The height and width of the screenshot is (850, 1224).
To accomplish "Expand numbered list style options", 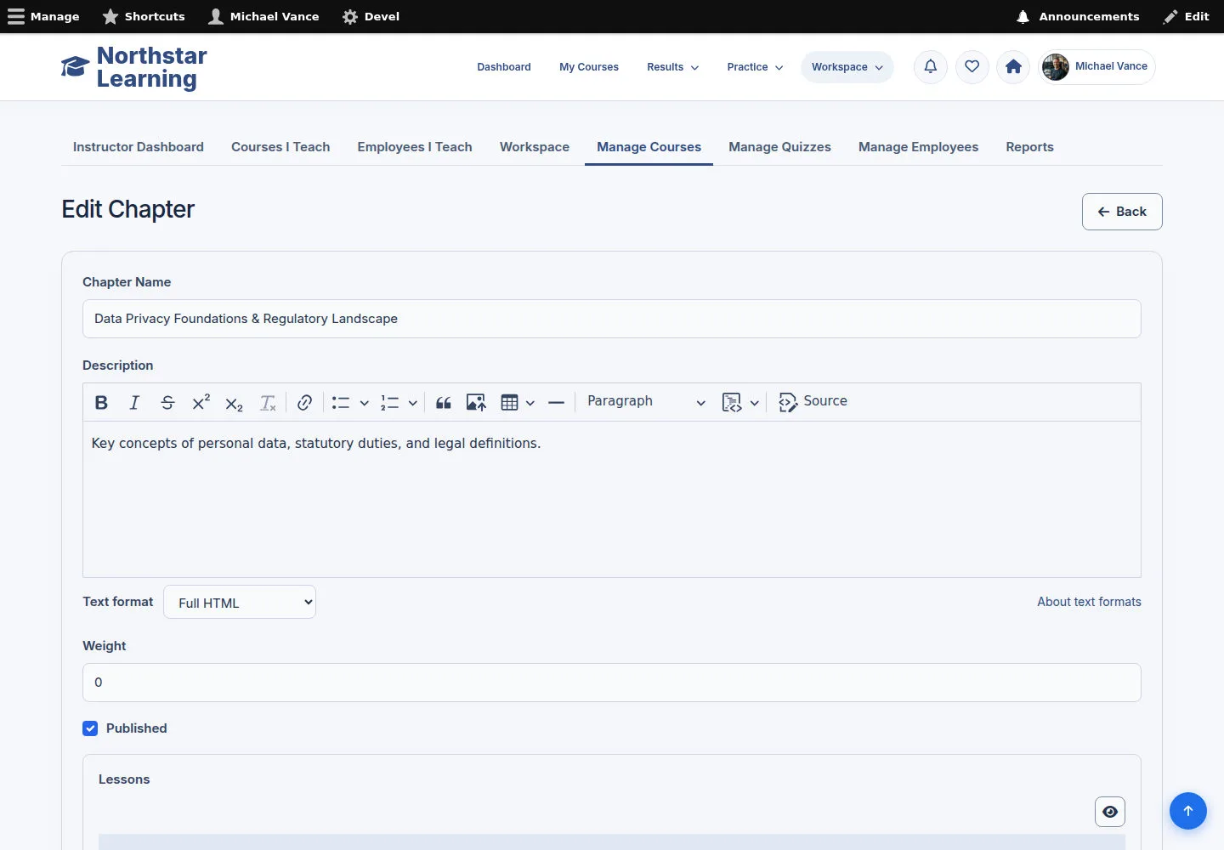I will point(412,403).
